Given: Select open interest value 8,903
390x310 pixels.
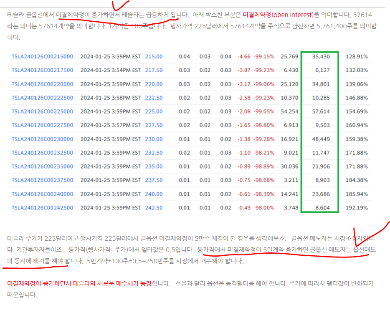Looking at the screenshot, I should [x=323, y=180].
